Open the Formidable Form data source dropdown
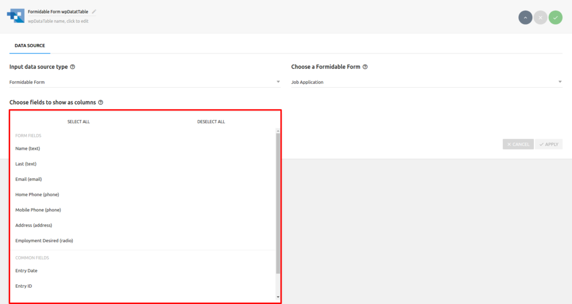The height and width of the screenshot is (304, 572). tap(145, 82)
